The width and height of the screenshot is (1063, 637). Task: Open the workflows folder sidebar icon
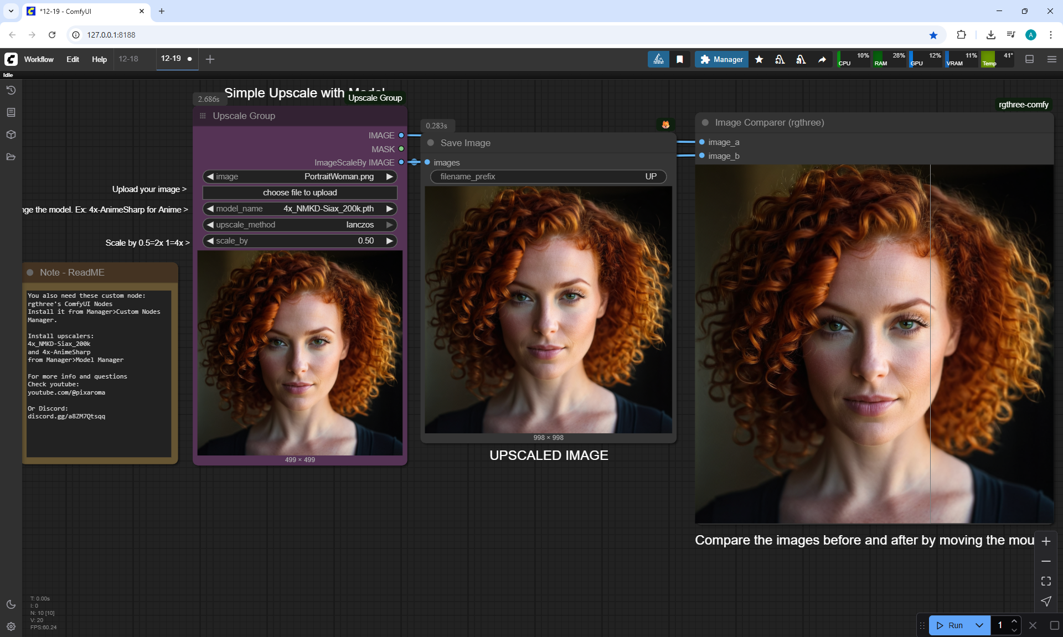pos(11,157)
